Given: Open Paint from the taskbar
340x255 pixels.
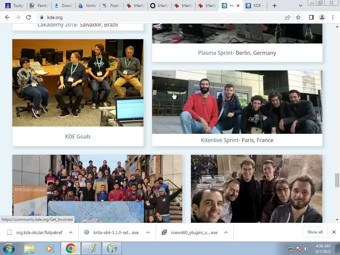Looking at the screenshot, I should click(91, 248).
